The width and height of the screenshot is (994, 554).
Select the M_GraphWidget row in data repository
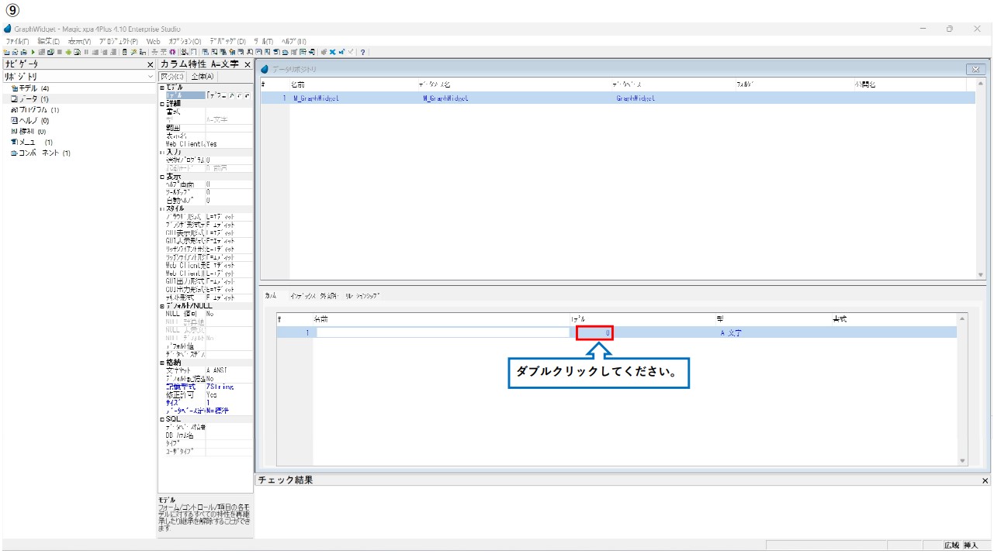[315, 98]
